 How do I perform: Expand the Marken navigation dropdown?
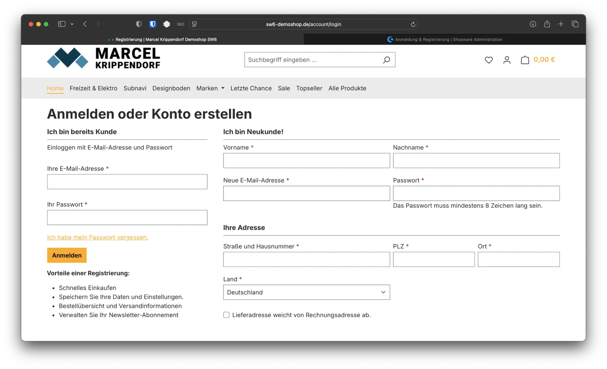(x=210, y=88)
